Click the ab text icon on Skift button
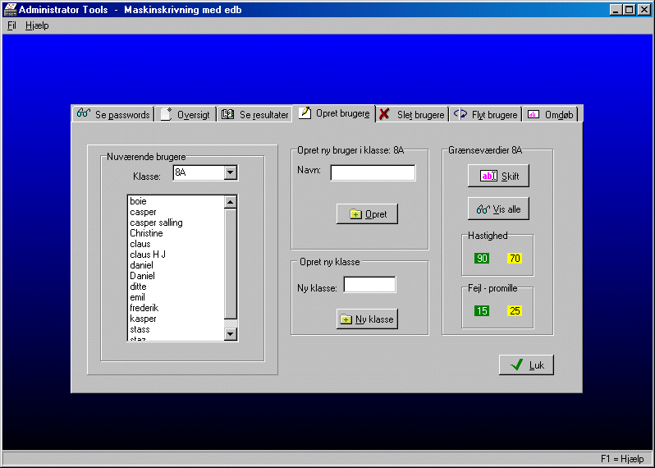This screenshot has width=655, height=468. pos(488,176)
